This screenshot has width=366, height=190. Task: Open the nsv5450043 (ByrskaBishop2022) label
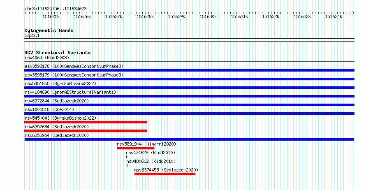point(60,118)
